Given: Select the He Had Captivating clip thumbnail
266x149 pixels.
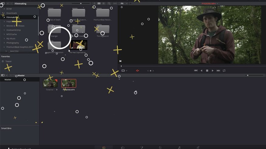Looking at the screenshot, I should pos(78,45).
